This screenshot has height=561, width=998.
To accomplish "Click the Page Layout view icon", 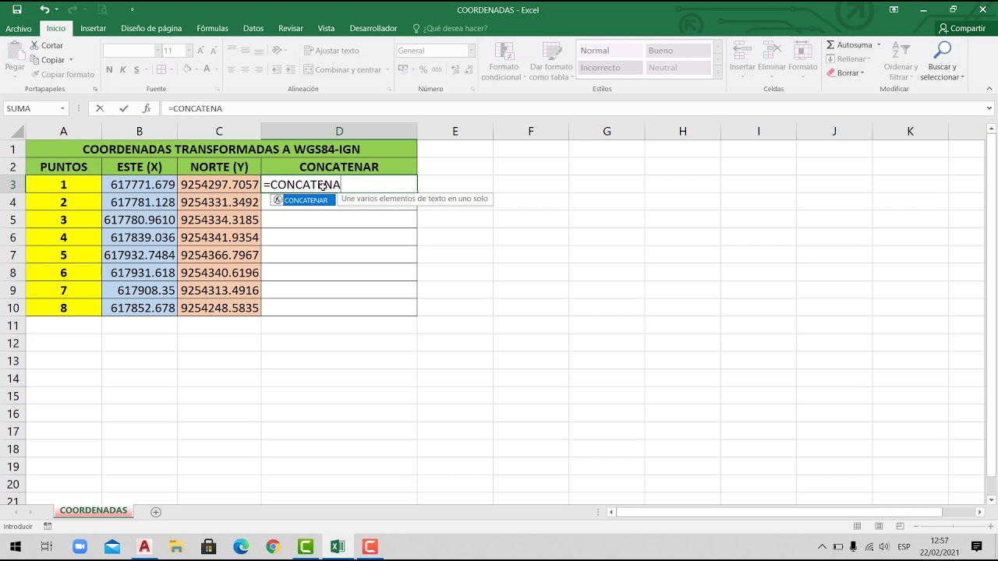I will point(879,526).
